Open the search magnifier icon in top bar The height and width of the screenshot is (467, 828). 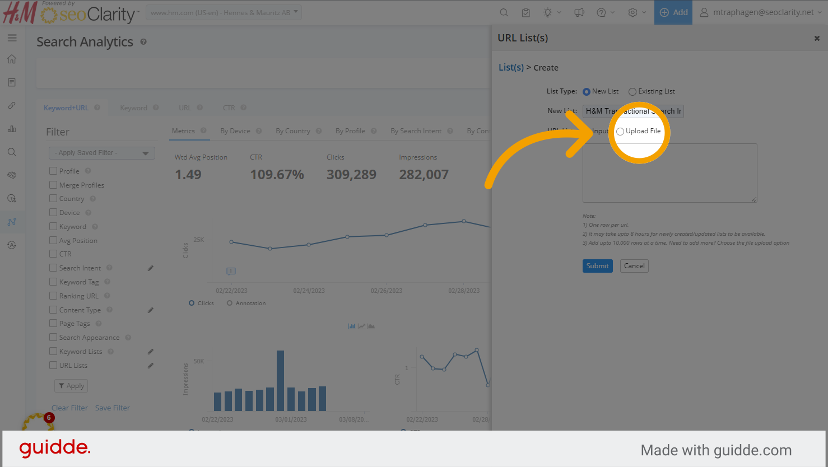(x=504, y=12)
